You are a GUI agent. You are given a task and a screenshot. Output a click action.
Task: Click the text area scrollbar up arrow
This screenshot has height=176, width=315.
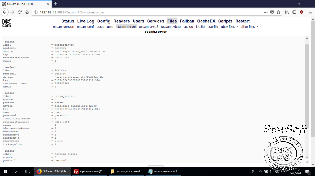(x=307, y=38)
